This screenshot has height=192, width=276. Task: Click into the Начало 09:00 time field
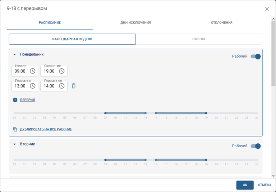click(20, 71)
